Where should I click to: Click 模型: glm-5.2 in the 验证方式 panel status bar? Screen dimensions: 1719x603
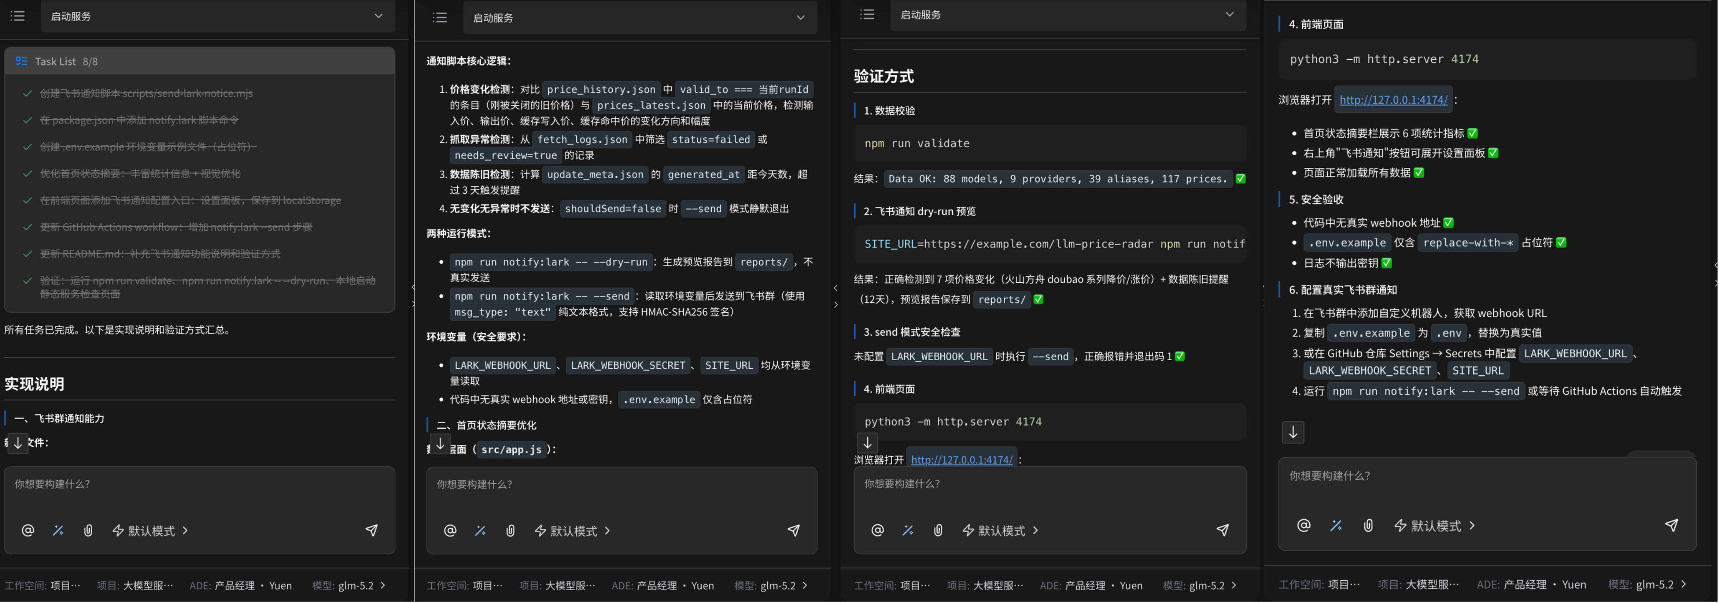point(1199,585)
